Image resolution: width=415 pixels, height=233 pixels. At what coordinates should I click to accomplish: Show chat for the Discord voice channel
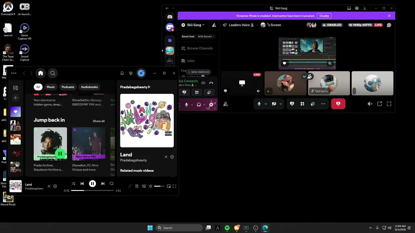[x=389, y=25]
